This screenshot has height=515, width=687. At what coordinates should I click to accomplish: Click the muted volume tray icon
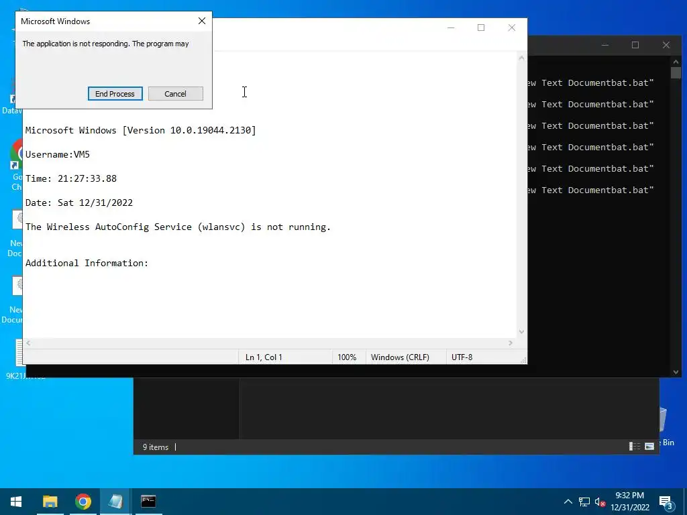coord(600,502)
